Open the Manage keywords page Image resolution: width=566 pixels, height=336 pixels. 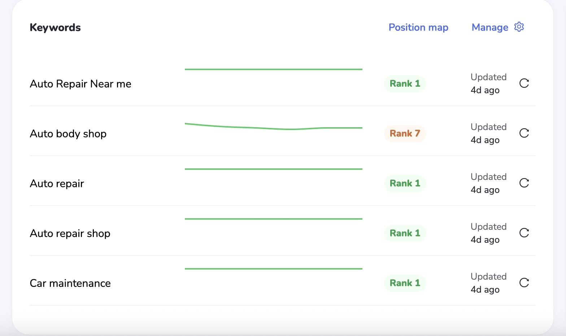click(489, 27)
